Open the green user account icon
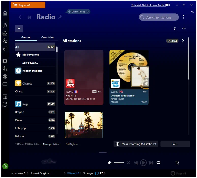This screenshot has width=197, height=178. pos(5,166)
